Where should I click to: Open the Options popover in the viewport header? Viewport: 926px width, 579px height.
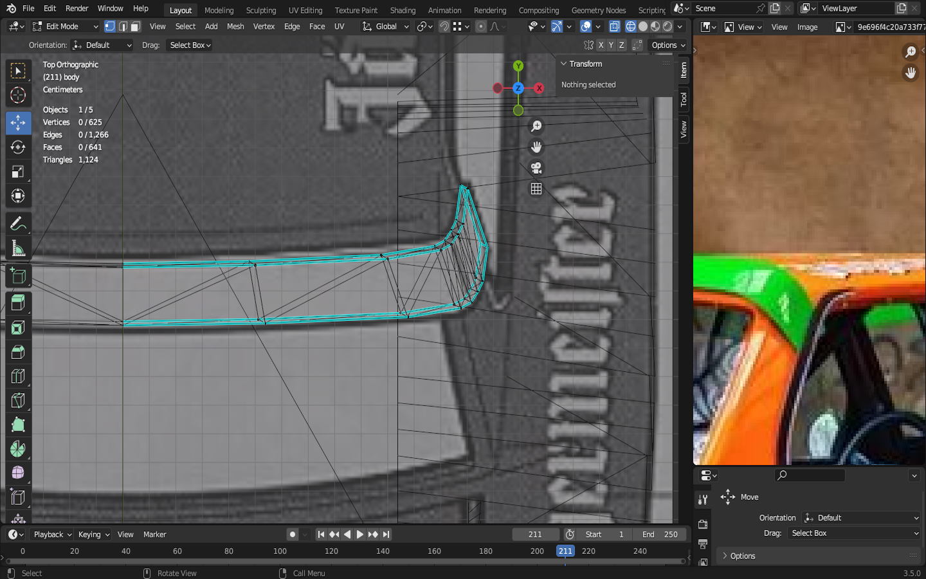(x=668, y=45)
